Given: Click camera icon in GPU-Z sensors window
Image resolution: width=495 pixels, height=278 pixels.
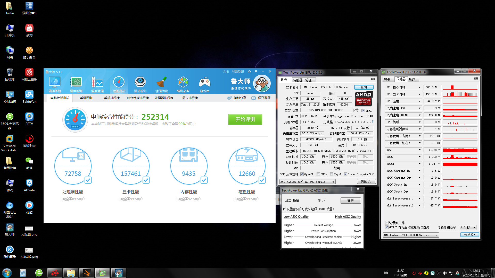Looking at the screenshot, I should pyautogui.click(x=476, y=79).
